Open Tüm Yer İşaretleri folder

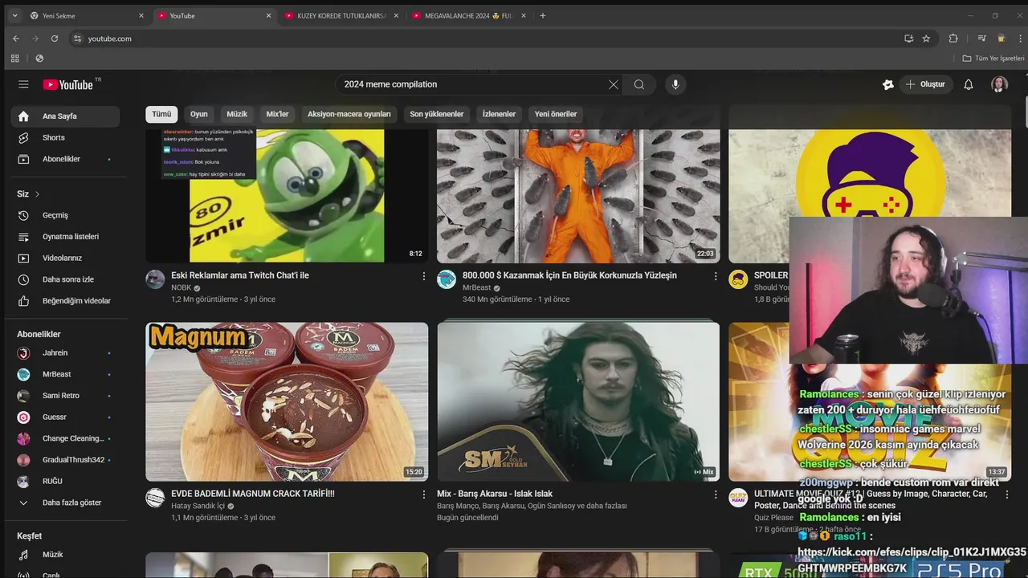993,58
